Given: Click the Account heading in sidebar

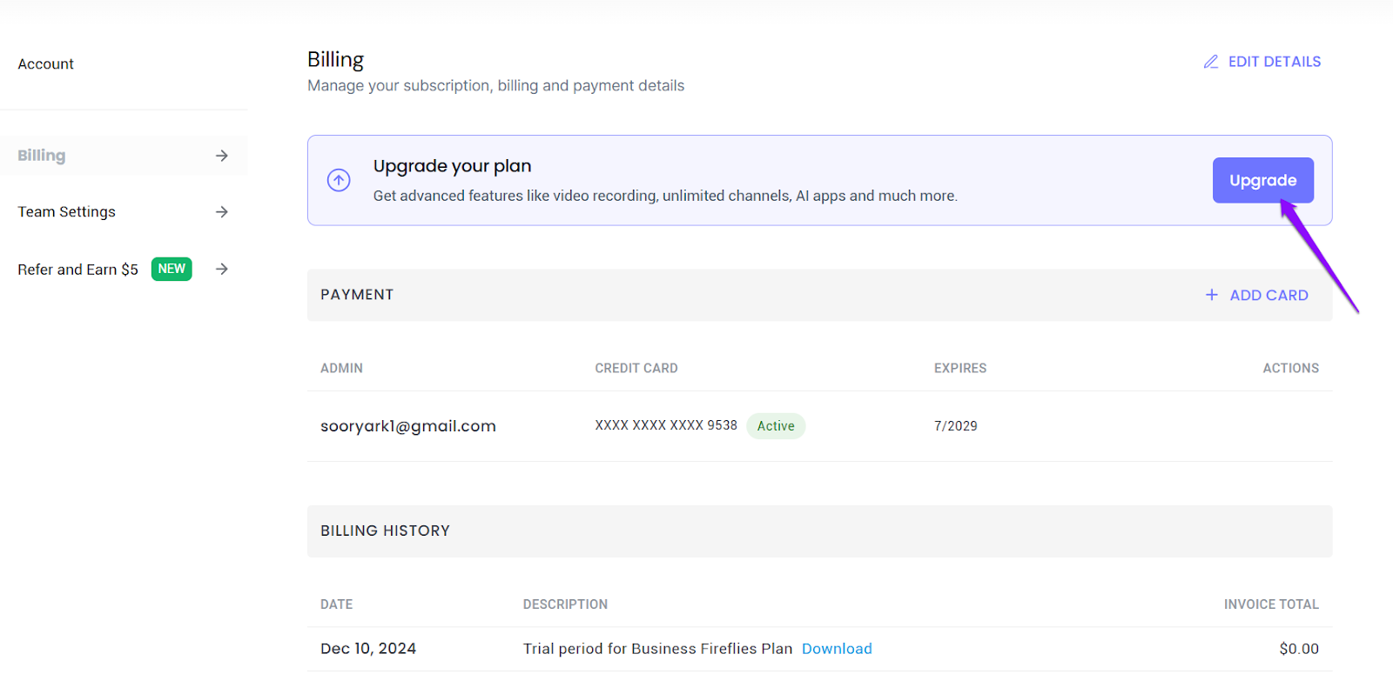Looking at the screenshot, I should [46, 64].
